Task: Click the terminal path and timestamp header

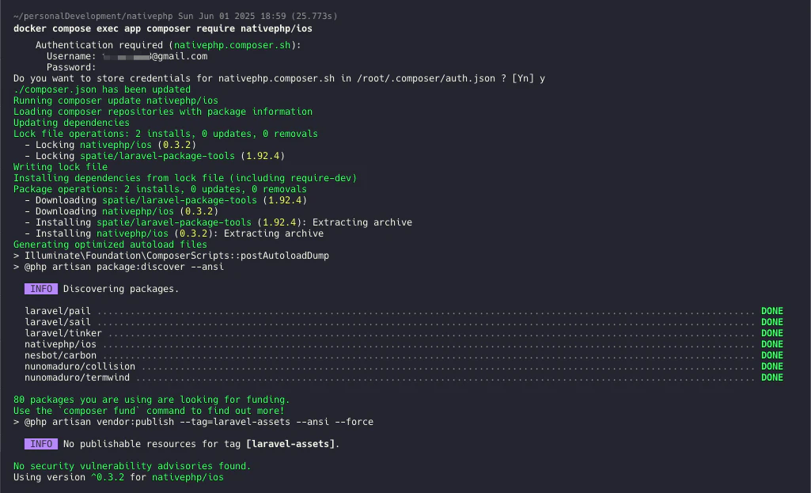Action: pos(176,17)
